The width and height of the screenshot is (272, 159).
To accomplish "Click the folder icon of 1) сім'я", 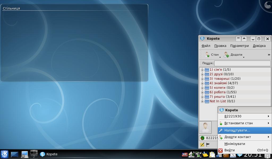I will [207, 70].
